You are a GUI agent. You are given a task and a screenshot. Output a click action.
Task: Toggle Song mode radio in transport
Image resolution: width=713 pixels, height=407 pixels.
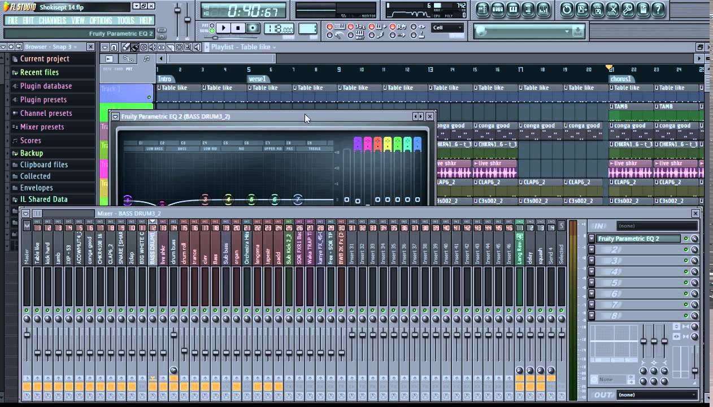(212, 31)
